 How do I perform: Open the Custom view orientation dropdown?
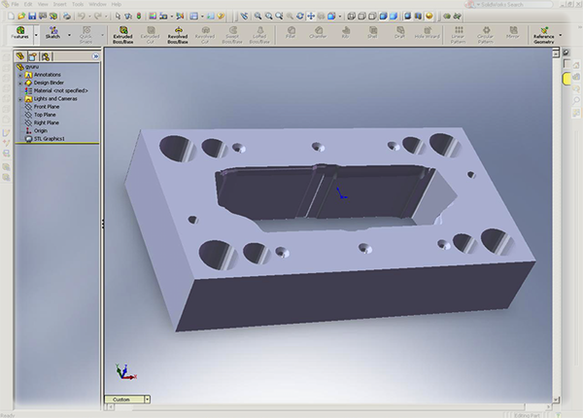(147, 399)
